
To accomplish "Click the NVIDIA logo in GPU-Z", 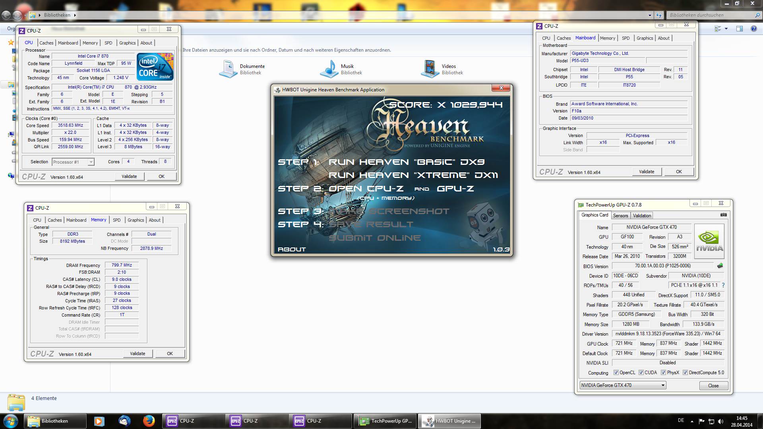I will tap(709, 241).
